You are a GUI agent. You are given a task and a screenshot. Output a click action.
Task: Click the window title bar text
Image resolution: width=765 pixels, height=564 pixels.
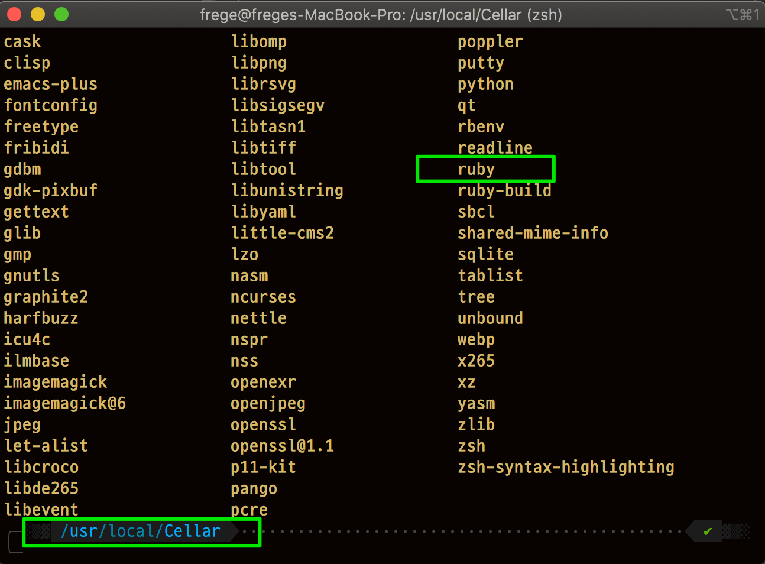381,14
